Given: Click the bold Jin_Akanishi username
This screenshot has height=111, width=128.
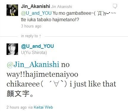Looking at the screenshot, I should [x=36, y=6].
